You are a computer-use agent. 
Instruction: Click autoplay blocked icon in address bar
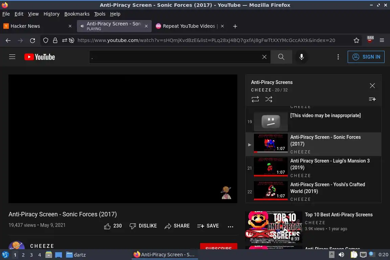72,40
